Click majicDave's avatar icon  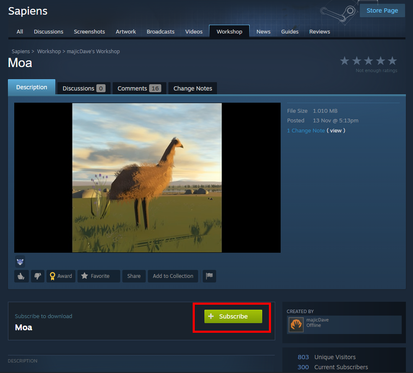296,325
